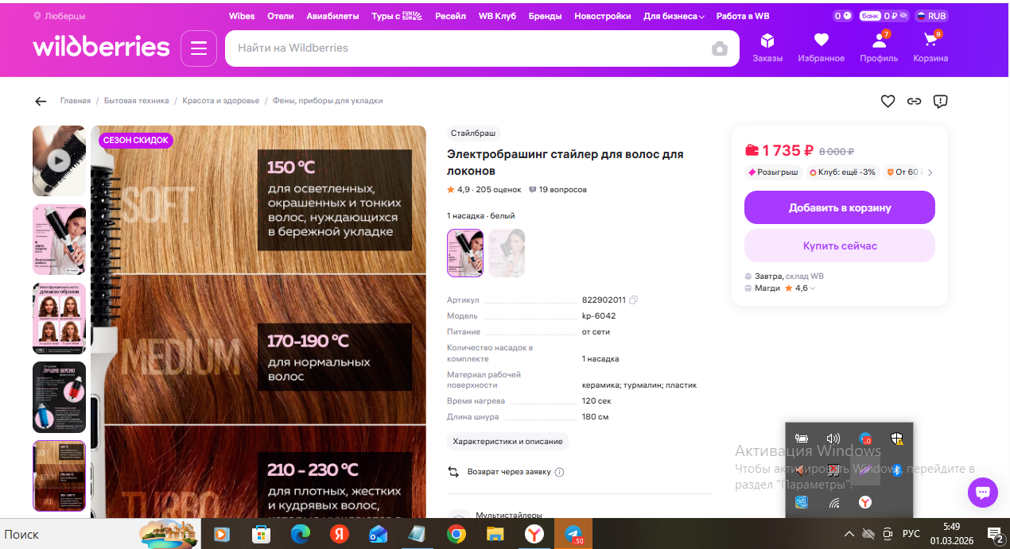Open Wi-Fi signal tray icon

[833, 502]
